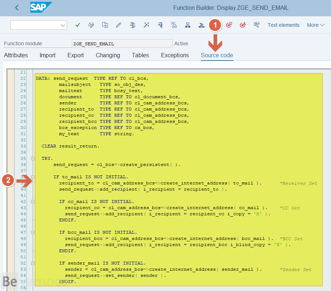
Task: Click the IF to_mail IS NOT INITIAL line
Action: [91, 177]
